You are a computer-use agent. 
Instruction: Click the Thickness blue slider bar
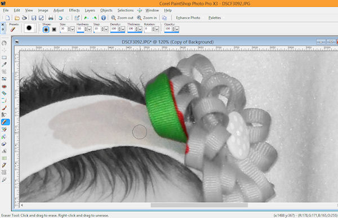pyautogui.click(x=135, y=32)
